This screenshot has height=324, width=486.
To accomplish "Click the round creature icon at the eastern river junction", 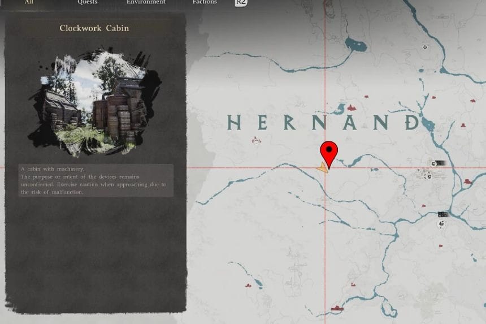I will [442, 223].
